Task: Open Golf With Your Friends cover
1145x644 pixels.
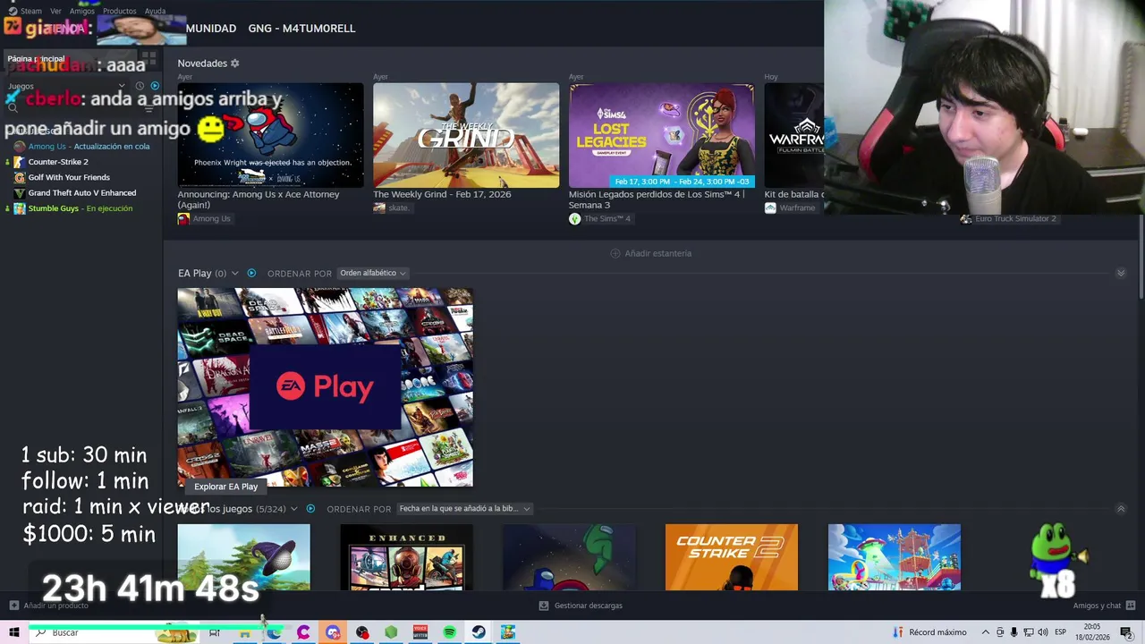Action: pyautogui.click(x=243, y=557)
